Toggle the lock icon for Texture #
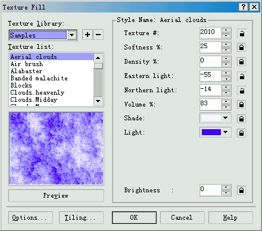 pos(241,33)
